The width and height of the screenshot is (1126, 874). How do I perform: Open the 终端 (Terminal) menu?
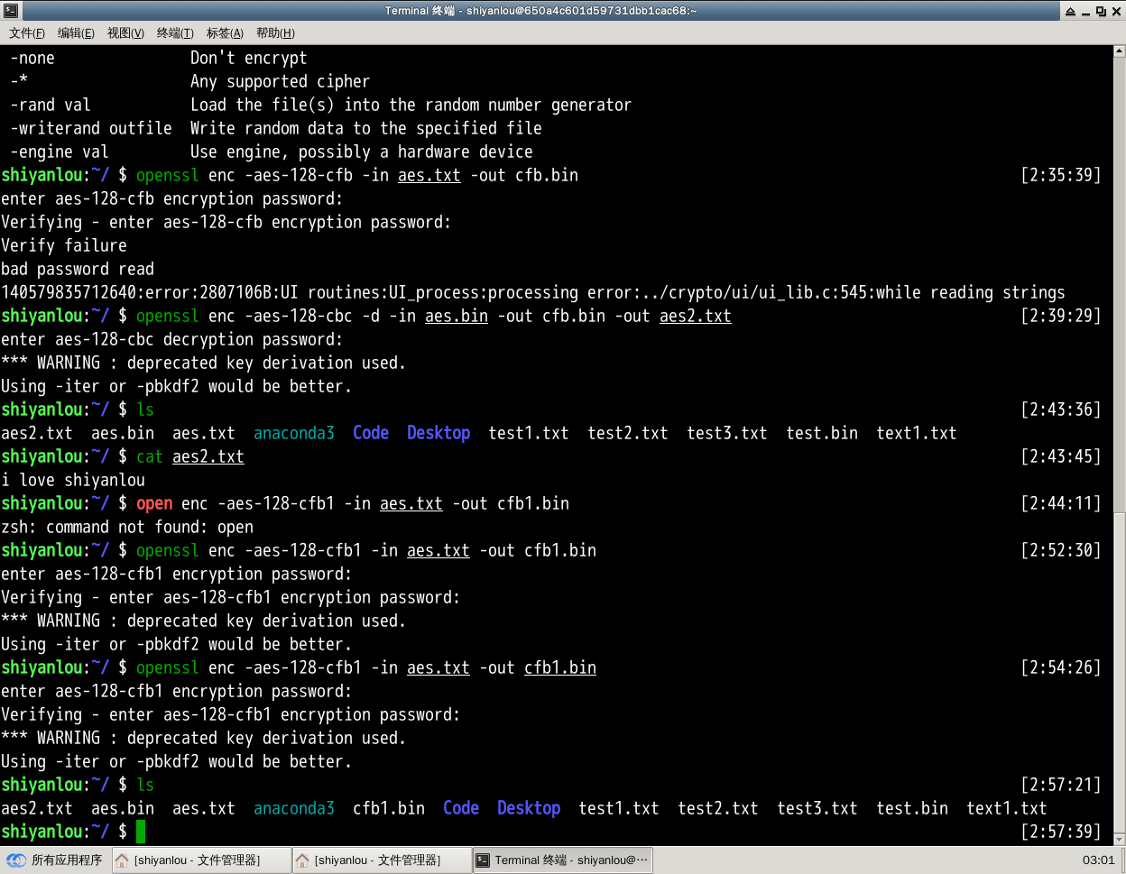coord(175,33)
